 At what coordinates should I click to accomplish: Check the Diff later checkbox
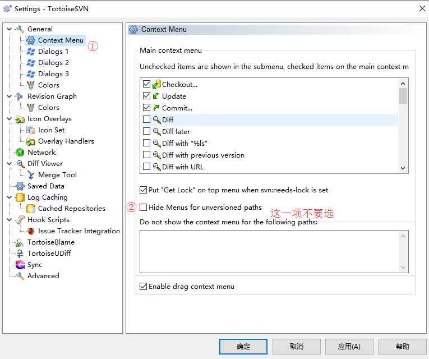coord(147,131)
